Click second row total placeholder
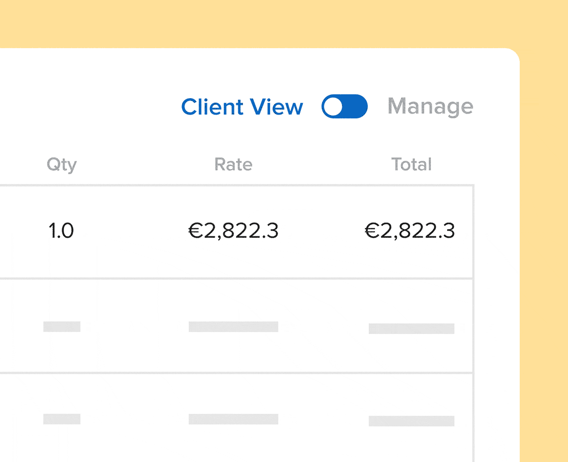Image resolution: width=568 pixels, height=462 pixels. point(412,329)
